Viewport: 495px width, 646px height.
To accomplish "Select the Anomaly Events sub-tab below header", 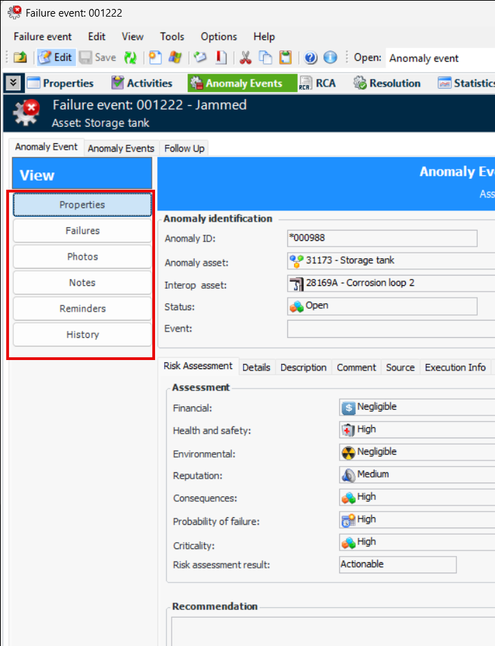I will pos(120,148).
